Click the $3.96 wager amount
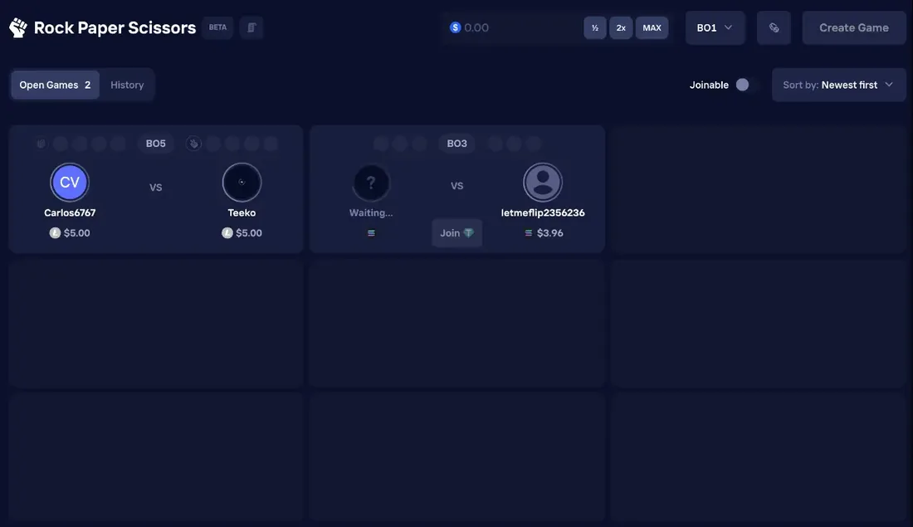This screenshot has height=527, width=913. [x=549, y=233]
